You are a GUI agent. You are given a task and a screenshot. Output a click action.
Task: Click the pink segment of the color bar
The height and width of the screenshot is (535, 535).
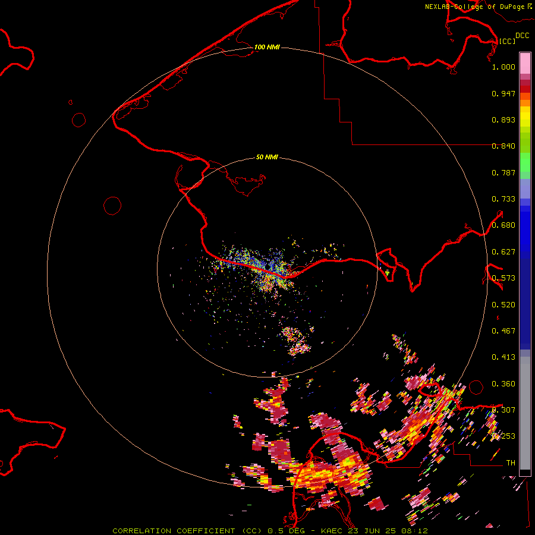(525, 64)
